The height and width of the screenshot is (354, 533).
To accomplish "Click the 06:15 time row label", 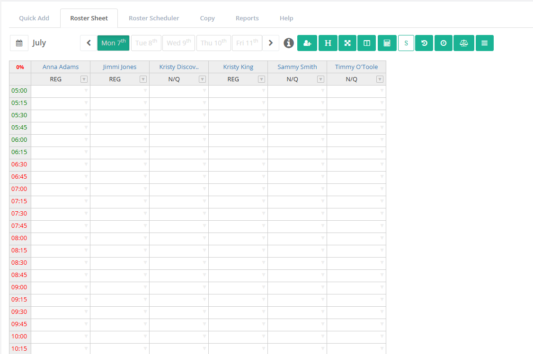I will tap(19, 152).
